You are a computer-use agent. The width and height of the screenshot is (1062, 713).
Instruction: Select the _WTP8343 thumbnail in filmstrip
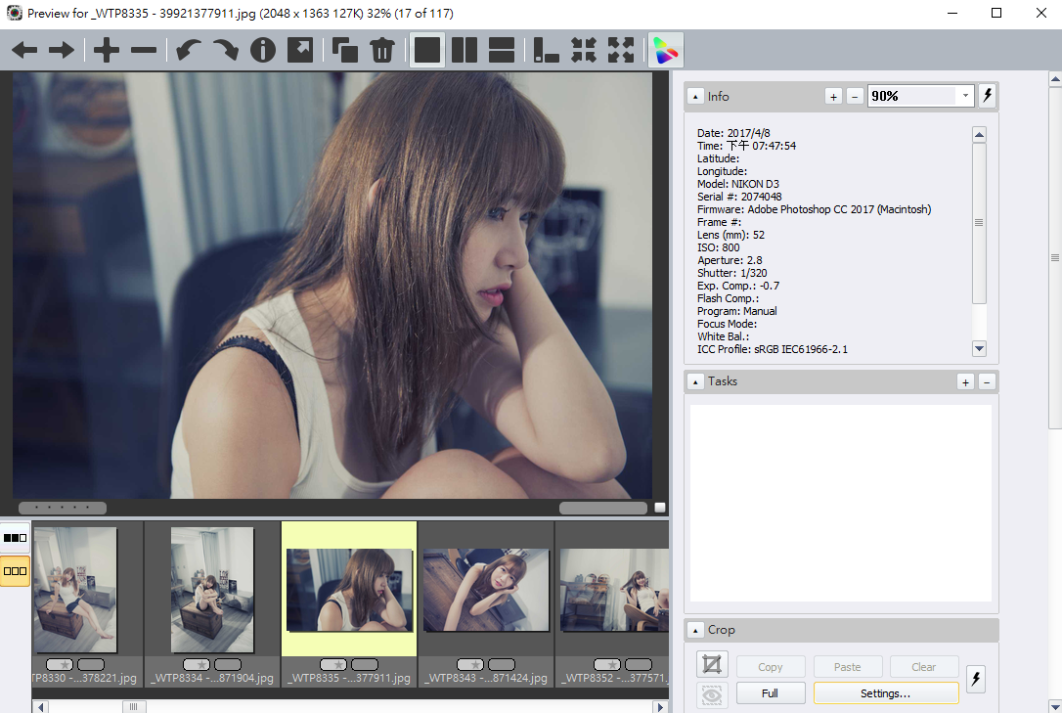(486, 590)
